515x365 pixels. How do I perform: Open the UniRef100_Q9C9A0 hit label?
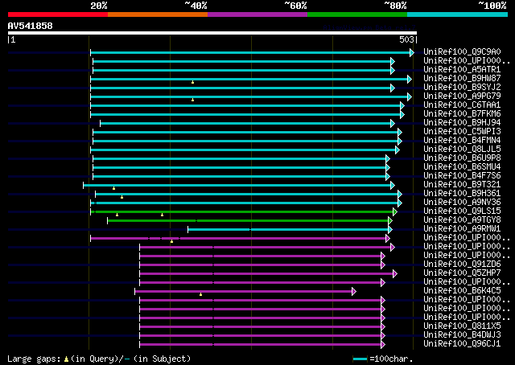(x=462, y=52)
